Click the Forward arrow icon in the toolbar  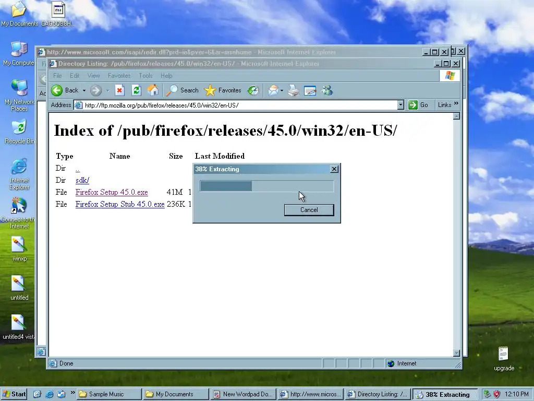[96, 90]
